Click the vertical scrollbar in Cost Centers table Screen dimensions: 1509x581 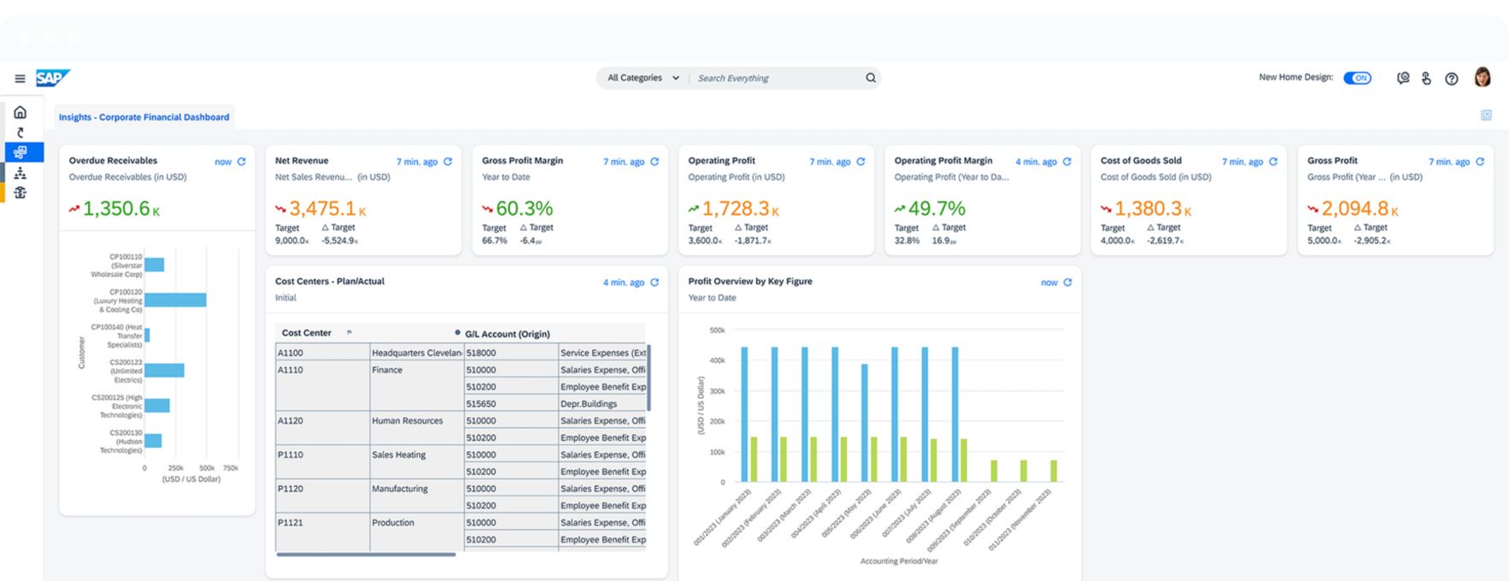point(649,378)
